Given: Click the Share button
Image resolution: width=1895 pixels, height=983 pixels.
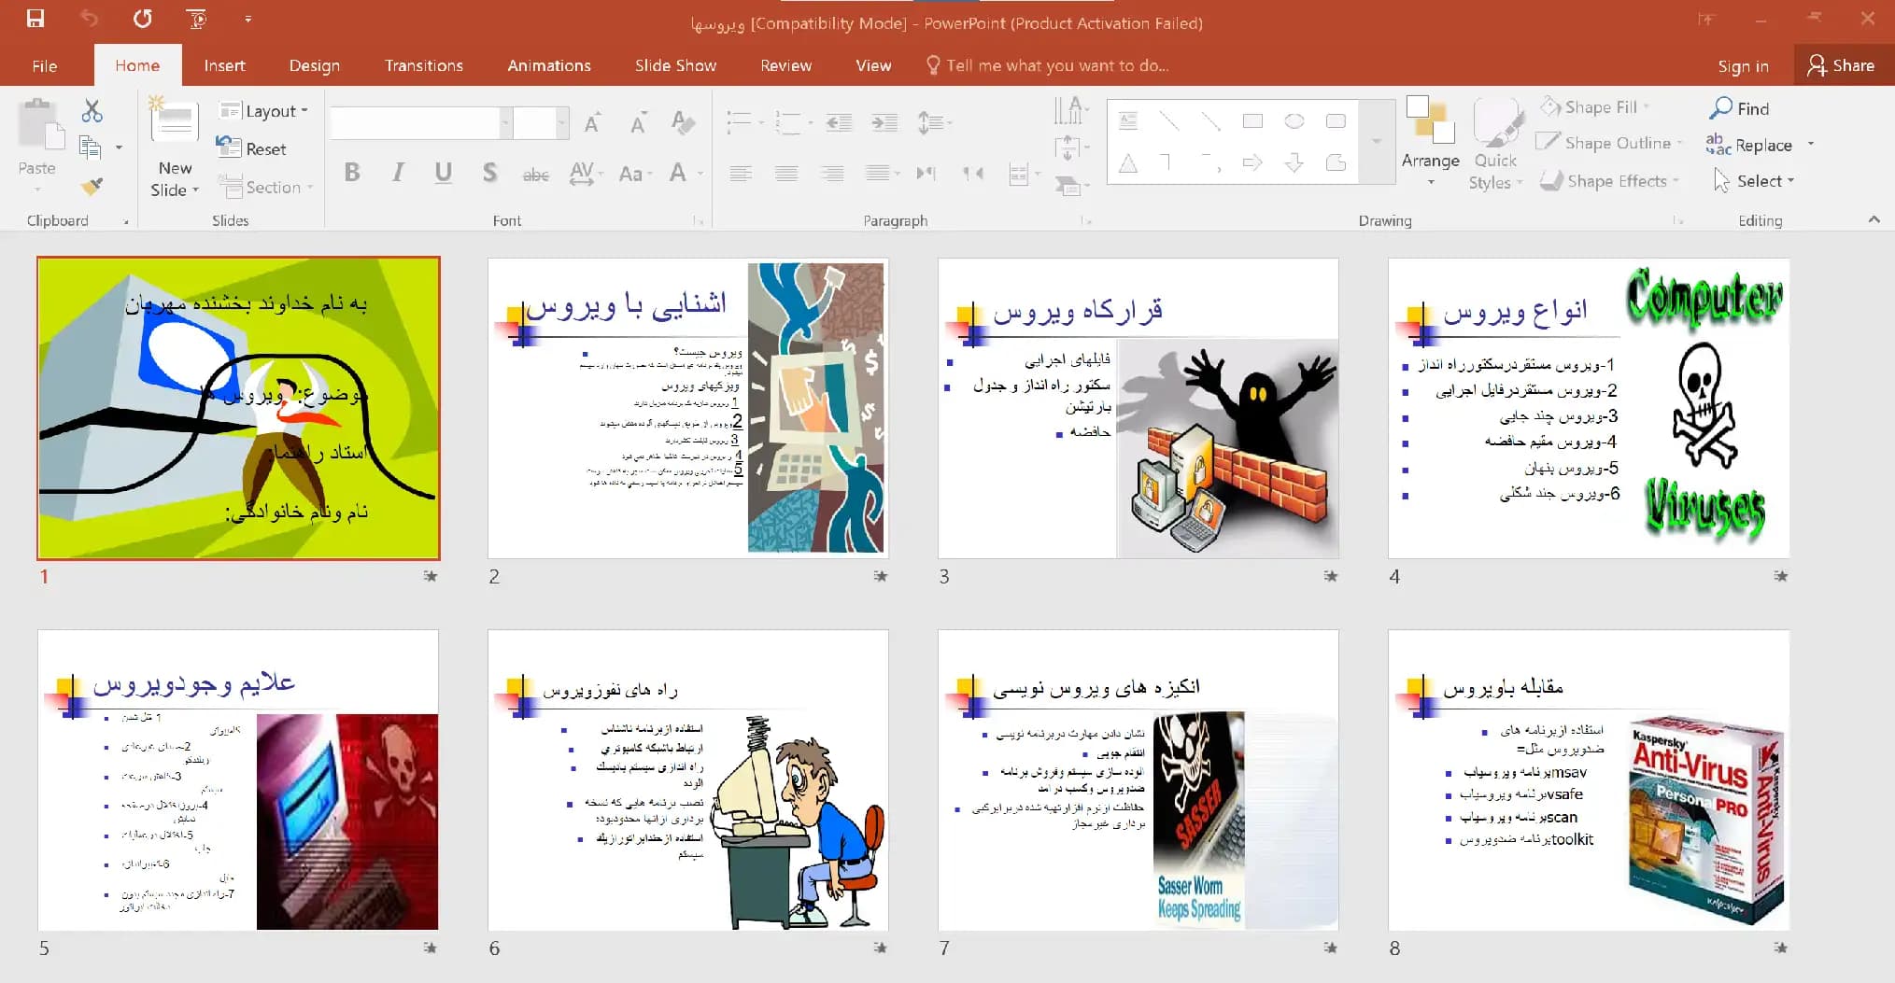Looking at the screenshot, I should [x=1841, y=65].
